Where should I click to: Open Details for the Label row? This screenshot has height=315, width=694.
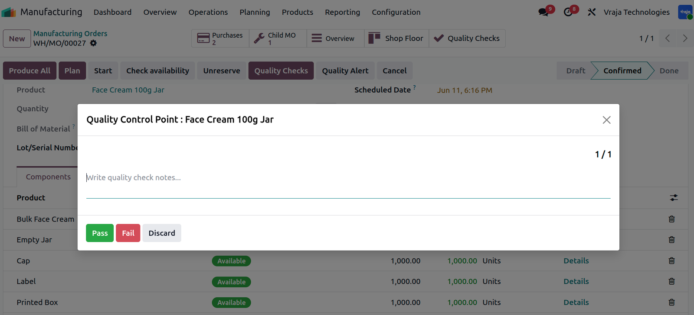(576, 282)
